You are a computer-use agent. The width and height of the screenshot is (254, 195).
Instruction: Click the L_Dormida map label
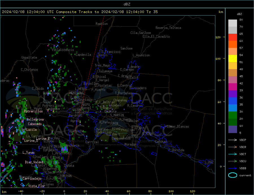pos(177,150)
